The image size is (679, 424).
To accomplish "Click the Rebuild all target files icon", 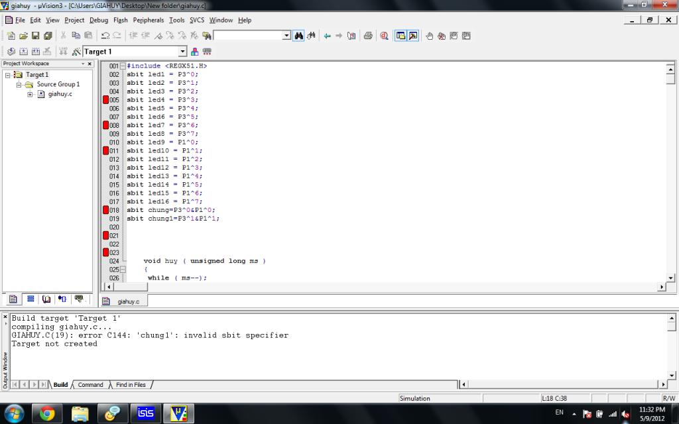I will pyautogui.click(x=36, y=52).
